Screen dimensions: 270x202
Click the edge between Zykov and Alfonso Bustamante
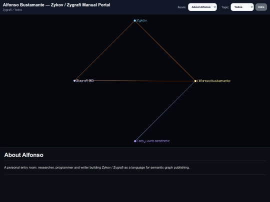pyautogui.click(x=165, y=51)
